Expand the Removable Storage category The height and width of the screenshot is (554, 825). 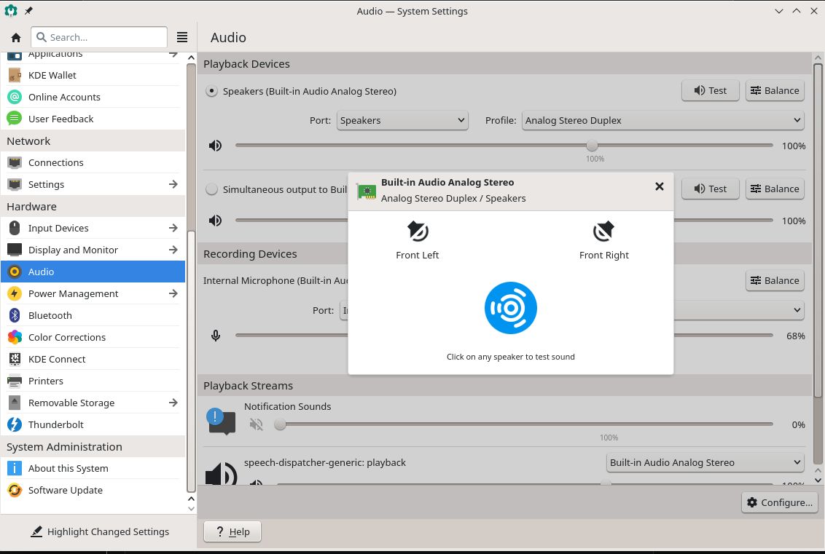[x=173, y=403]
